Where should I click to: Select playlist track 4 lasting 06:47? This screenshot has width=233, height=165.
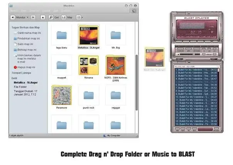[196, 79]
